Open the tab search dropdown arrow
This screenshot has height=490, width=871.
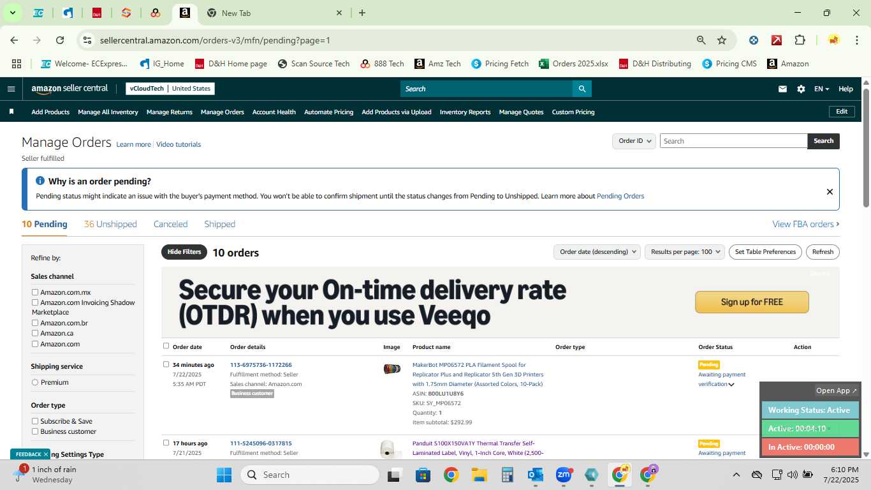(12, 13)
